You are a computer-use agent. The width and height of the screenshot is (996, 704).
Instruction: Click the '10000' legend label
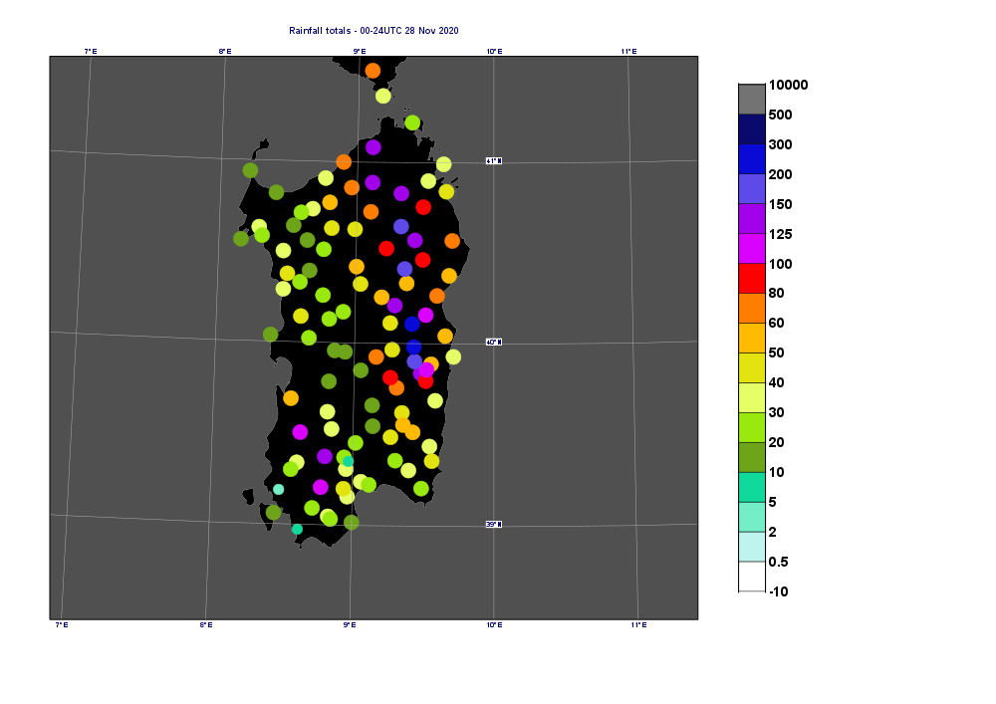point(788,85)
